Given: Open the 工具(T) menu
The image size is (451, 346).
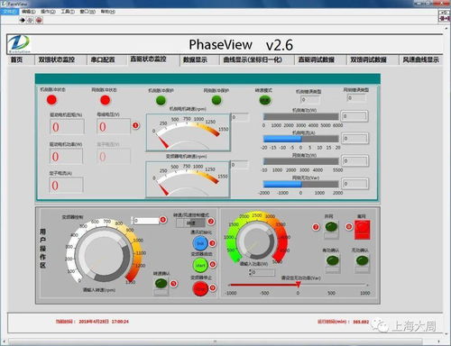Looking at the screenshot, I should pyautogui.click(x=68, y=12).
